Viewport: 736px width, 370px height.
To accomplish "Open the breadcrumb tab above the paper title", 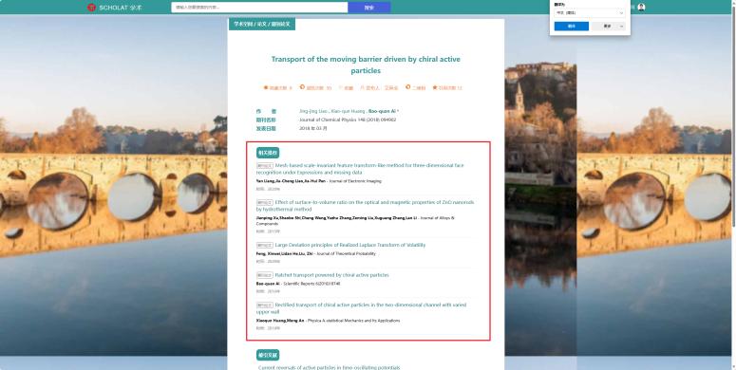I will point(262,24).
